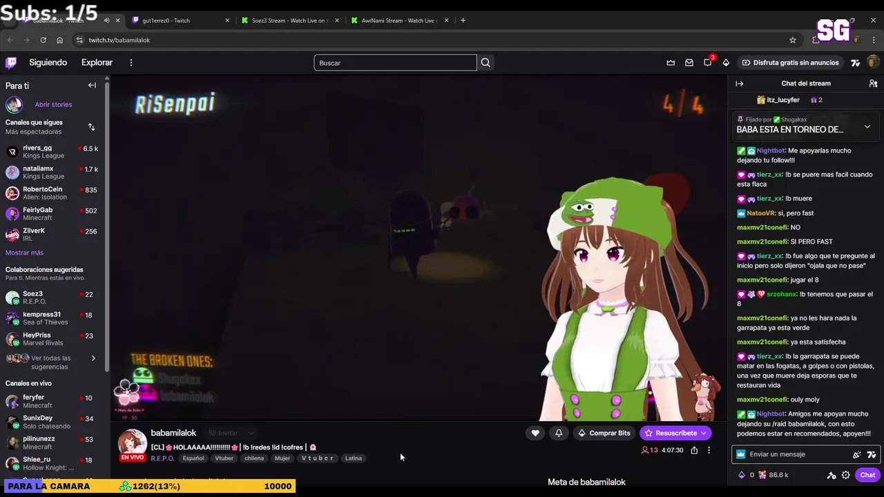
Task: Open the chat community users list
Action: [873, 84]
